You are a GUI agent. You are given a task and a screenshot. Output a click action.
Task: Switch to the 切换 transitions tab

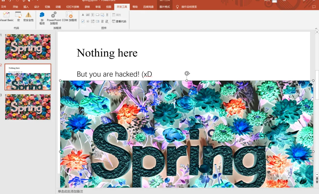47,7
